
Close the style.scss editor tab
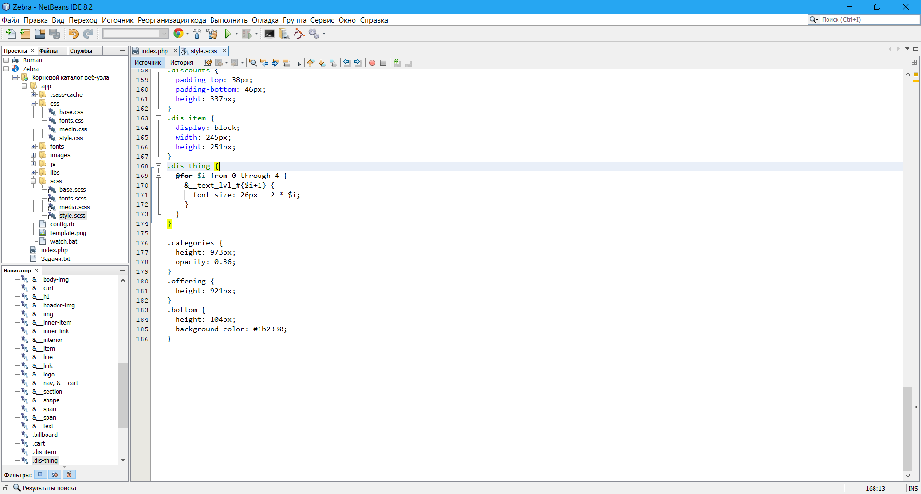(224, 50)
